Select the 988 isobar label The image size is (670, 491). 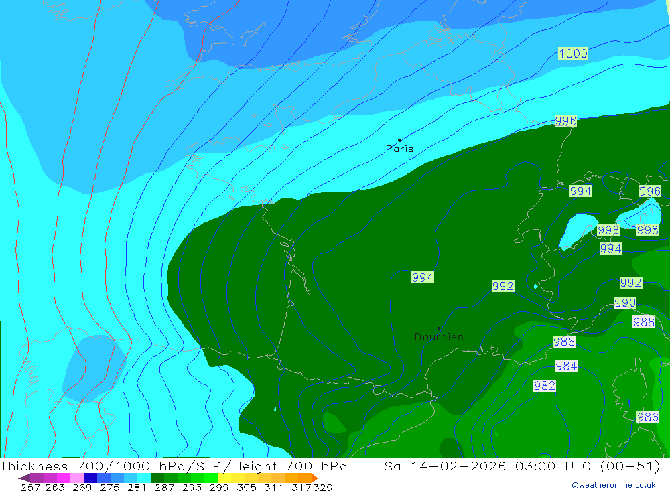click(x=643, y=322)
